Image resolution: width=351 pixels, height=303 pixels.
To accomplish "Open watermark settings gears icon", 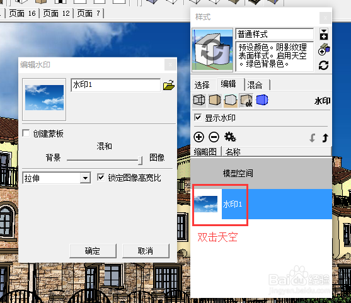I will (230, 137).
